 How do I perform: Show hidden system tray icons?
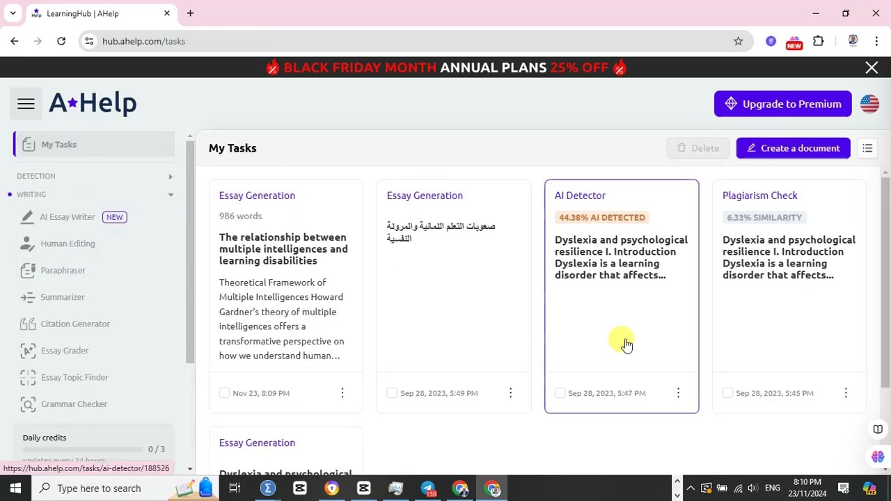point(691,488)
